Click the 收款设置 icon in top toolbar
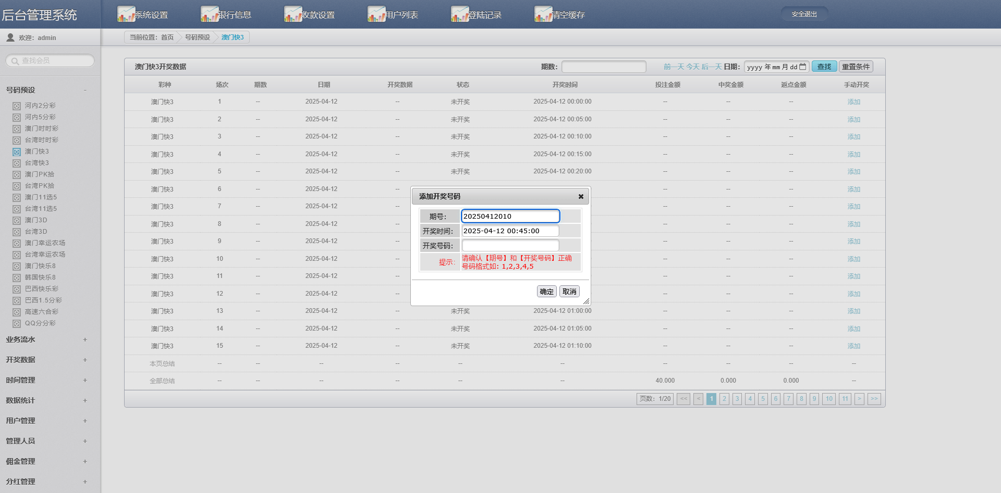 [294, 12]
